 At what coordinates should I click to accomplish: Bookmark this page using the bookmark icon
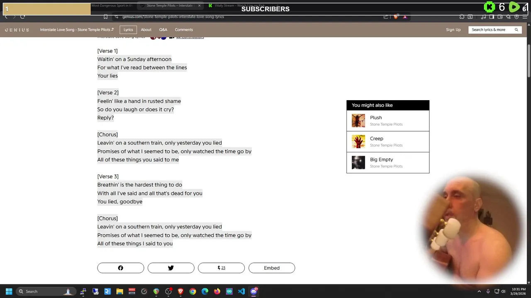[x=106, y=17]
